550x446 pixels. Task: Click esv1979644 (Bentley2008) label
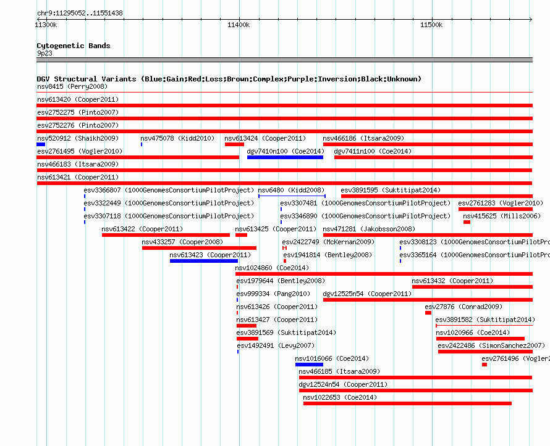click(x=281, y=281)
